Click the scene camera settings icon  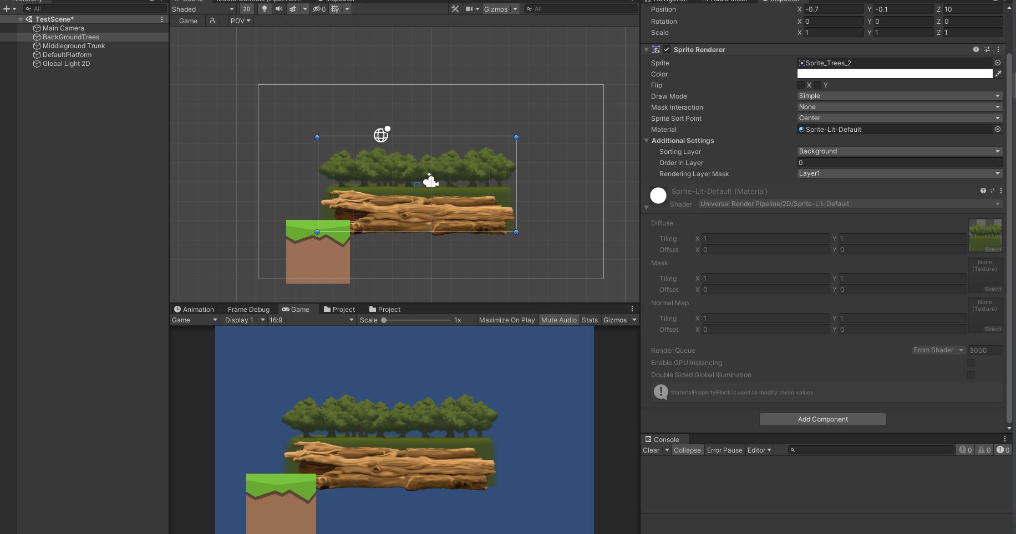[x=469, y=9]
